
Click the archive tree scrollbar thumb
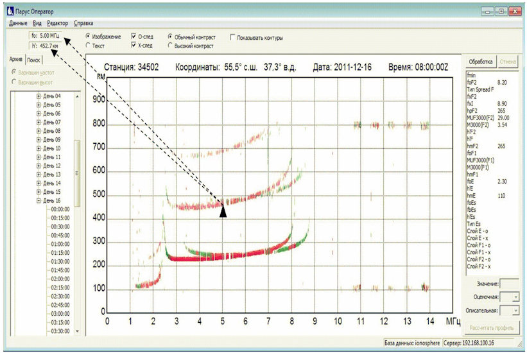click(x=77, y=173)
